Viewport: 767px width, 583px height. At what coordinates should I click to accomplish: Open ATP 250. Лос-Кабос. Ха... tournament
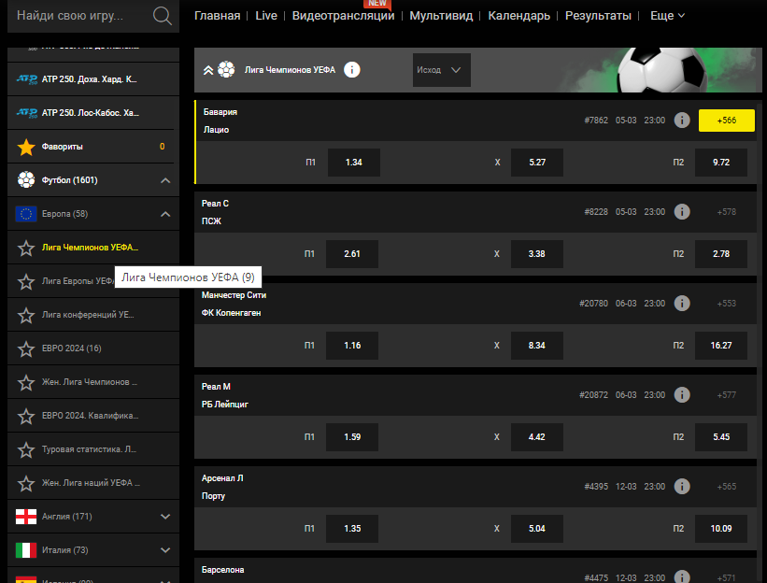click(92, 113)
